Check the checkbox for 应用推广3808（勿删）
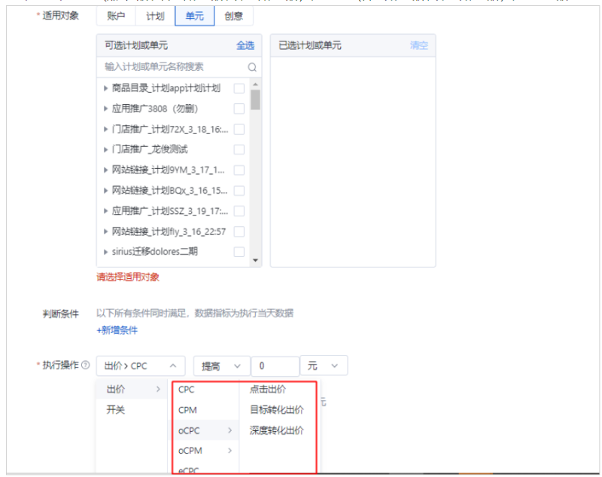Viewport: 602px width, 477px height. click(241, 108)
